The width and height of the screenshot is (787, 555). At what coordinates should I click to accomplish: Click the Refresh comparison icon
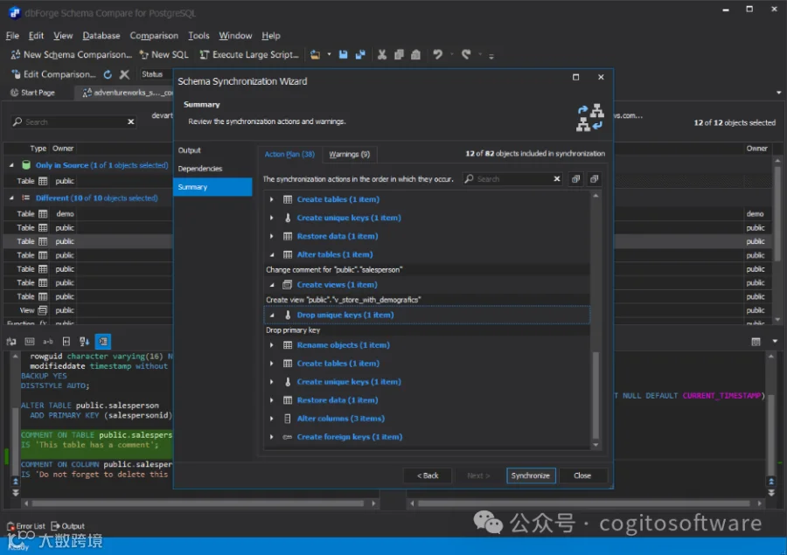pyautogui.click(x=108, y=74)
